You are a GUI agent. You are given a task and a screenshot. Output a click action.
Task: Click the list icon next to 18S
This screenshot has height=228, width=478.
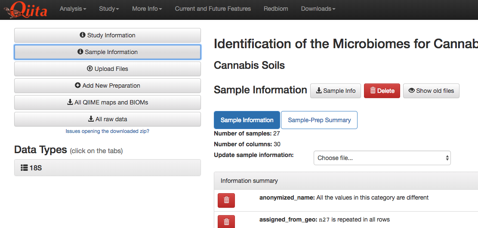tap(24, 168)
